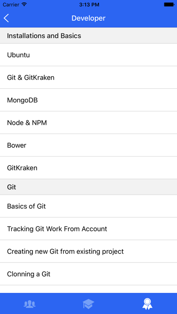Viewport: 177px width, 314px height.
Task: Open the graduation cap tab icon
Action: [x=88, y=304]
